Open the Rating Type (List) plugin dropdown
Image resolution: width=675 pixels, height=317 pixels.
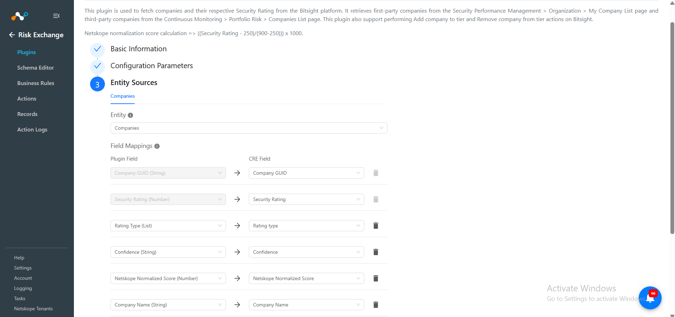tap(168, 226)
